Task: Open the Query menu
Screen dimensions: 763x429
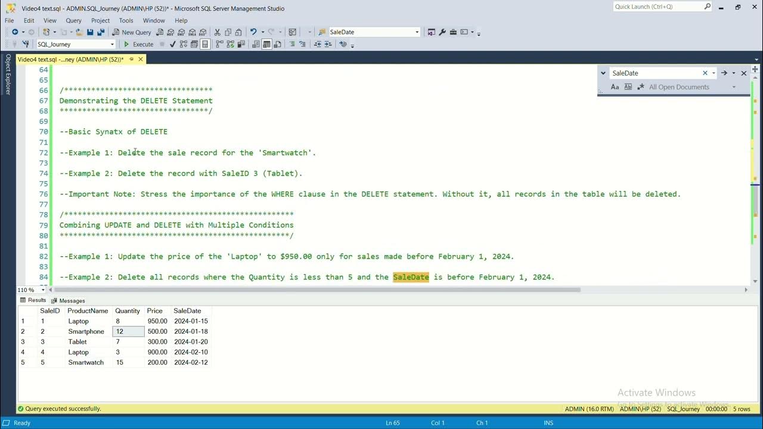Action: point(74,20)
